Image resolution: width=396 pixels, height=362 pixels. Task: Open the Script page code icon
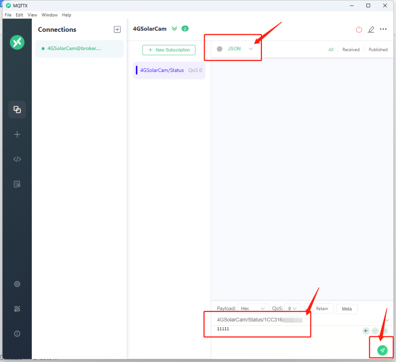17,159
